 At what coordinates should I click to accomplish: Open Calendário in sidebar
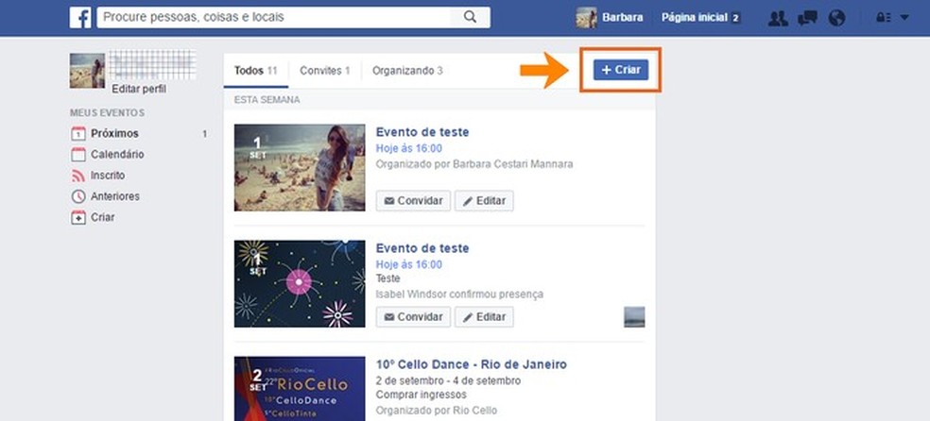click(x=117, y=155)
